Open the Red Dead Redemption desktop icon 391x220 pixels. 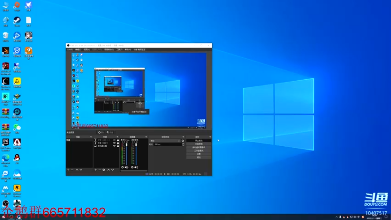click(x=5, y=68)
